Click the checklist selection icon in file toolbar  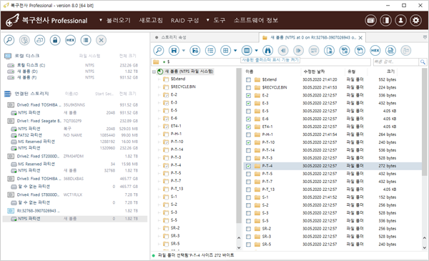coord(210,50)
